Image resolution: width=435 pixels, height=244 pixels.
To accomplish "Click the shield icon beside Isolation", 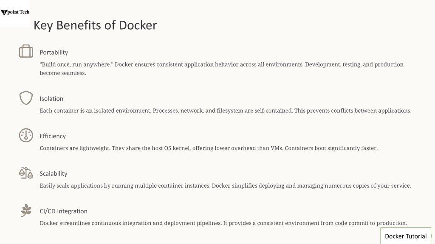I will pyautogui.click(x=26, y=98).
